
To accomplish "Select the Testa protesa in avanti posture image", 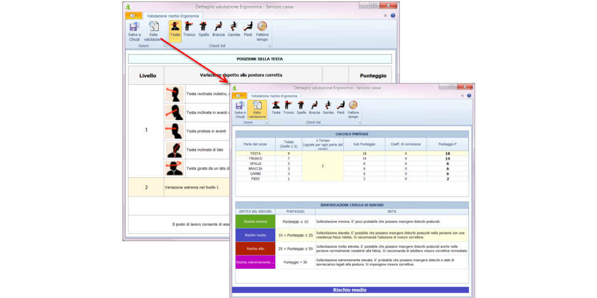I will pyautogui.click(x=174, y=131).
